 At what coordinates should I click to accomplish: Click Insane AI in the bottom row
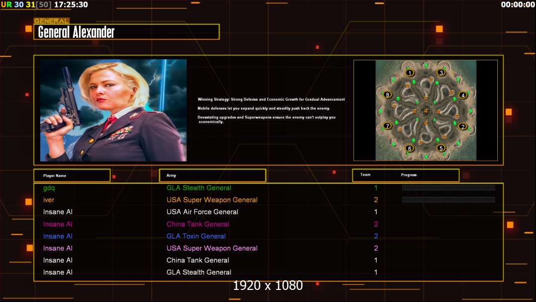[58, 272]
